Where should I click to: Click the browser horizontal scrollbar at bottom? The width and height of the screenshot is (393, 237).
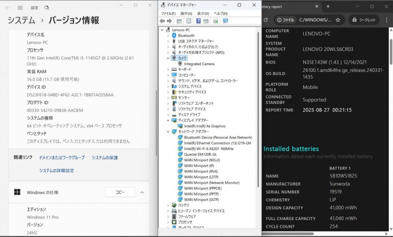[288, 234]
